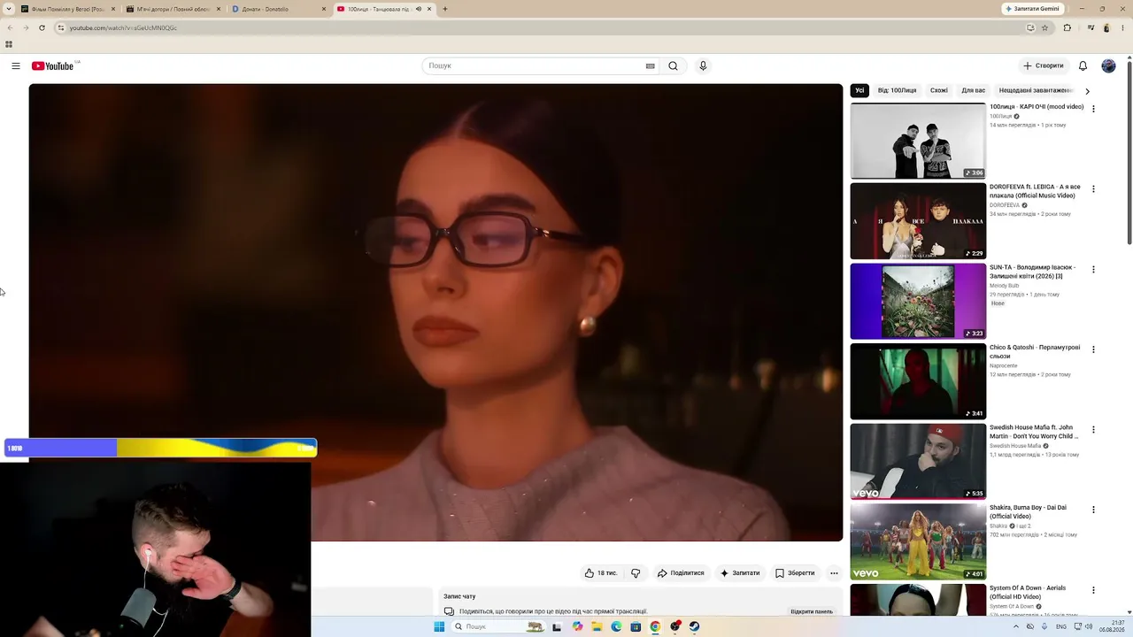Open options for Swedish House Mafia video
1133x637 pixels.
click(1093, 429)
